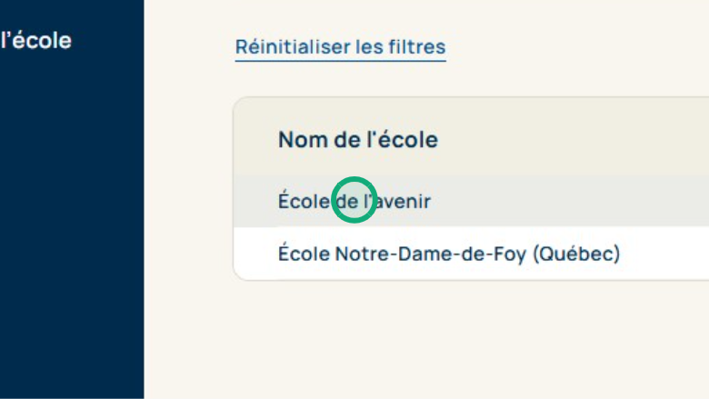Open the "École Notre-Dame-de-Foy (Québec)" row
The height and width of the screenshot is (399, 709).
tap(448, 254)
